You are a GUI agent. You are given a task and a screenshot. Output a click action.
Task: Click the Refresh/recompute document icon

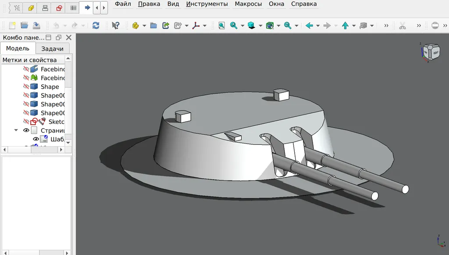(x=96, y=25)
